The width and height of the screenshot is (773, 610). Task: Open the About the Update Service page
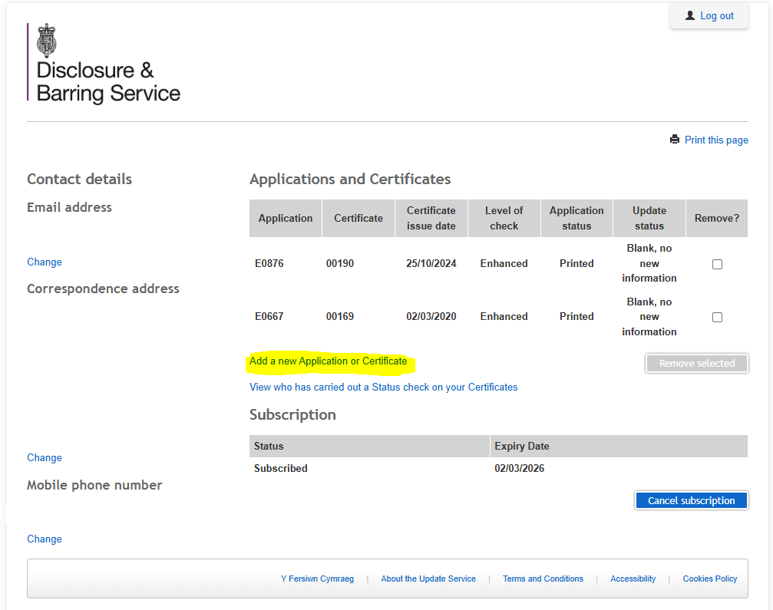coord(428,579)
